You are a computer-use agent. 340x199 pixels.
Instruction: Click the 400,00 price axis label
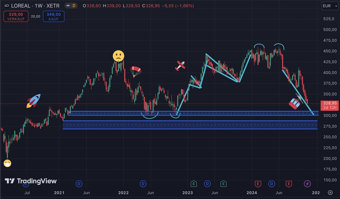pyautogui.click(x=329, y=72)
